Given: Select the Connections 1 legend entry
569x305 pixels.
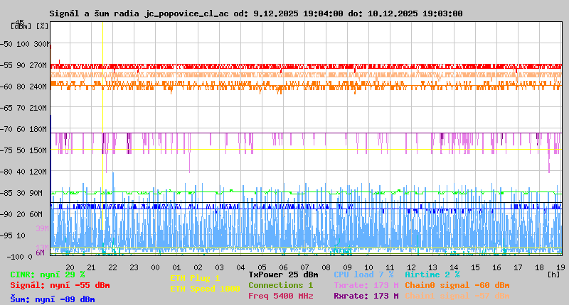Looking at the screenshot, I should [280, 285].
